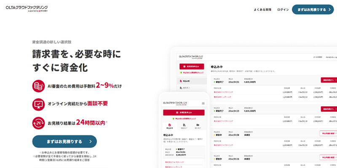The width and height of the screenshot is (337, 168).
Task: Click the 資金調達の新しい選択肢 subtitle text
Action: click(52, 42)
